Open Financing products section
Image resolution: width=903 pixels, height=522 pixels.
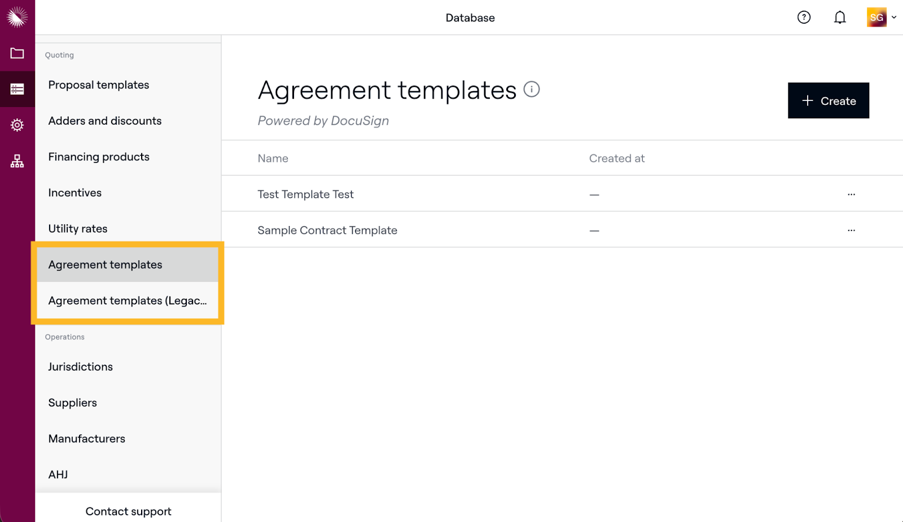99,157
